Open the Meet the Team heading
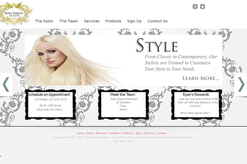This screenshot has width=247, height=164. tap(123, 94)
